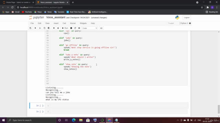Open the News bookmark

tap(48, 12)
